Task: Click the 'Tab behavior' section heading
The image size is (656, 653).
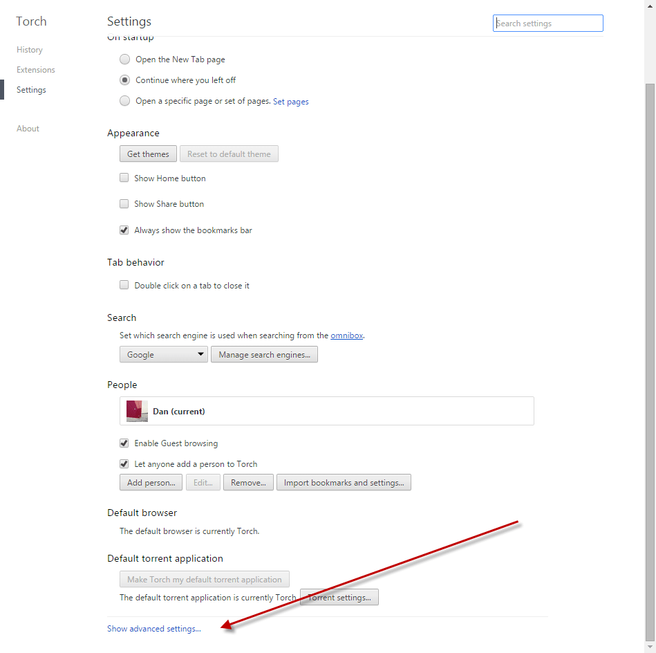Action: tap(135, 262)
